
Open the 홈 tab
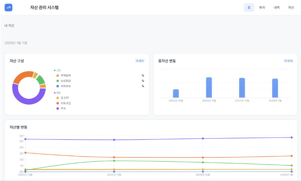(249, 8)
